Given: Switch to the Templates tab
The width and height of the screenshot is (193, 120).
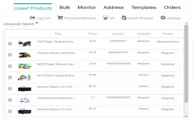Looking at the screenshot, I should pyautogui.click(x=144, y=7).
